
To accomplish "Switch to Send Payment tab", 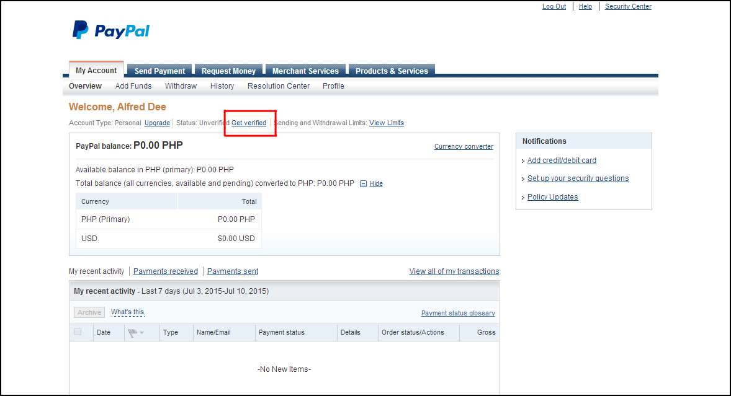I will (159, 71).
